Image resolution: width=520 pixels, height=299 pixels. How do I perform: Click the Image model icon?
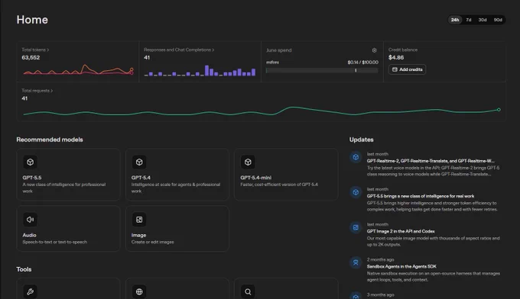click(139, 220)
